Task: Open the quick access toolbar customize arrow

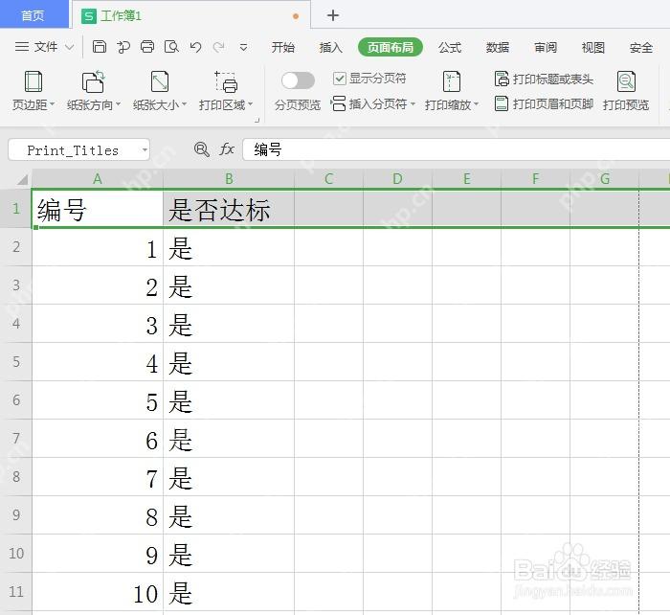Action: 243,47
